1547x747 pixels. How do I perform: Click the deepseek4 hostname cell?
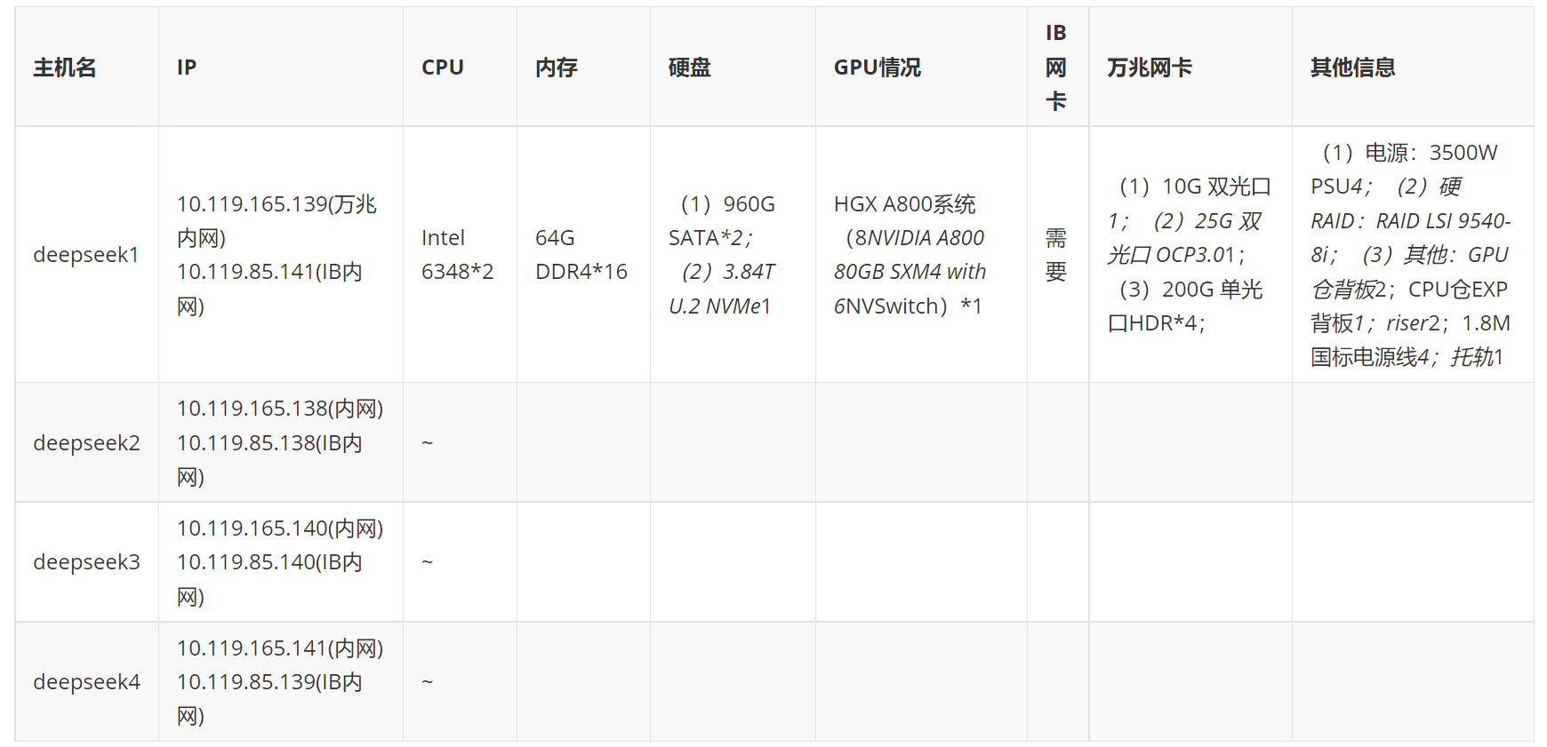86,682
